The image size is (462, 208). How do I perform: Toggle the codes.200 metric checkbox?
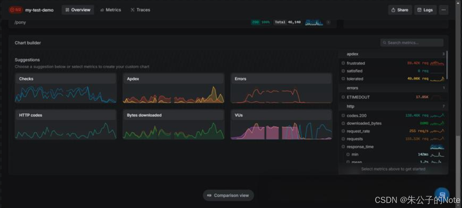[x=343, y=116]
